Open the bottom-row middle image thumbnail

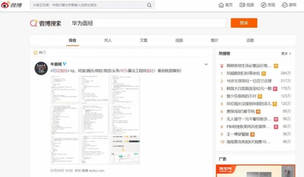click(x=95, y=150)
